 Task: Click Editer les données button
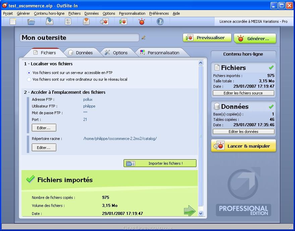pyautogui.click(x=243, y=132)
